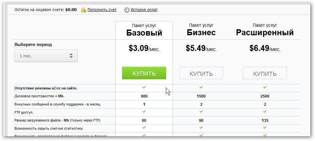Click Бизнес checkmark in скрыть счетчик статистики row

(x=201, y=127)
